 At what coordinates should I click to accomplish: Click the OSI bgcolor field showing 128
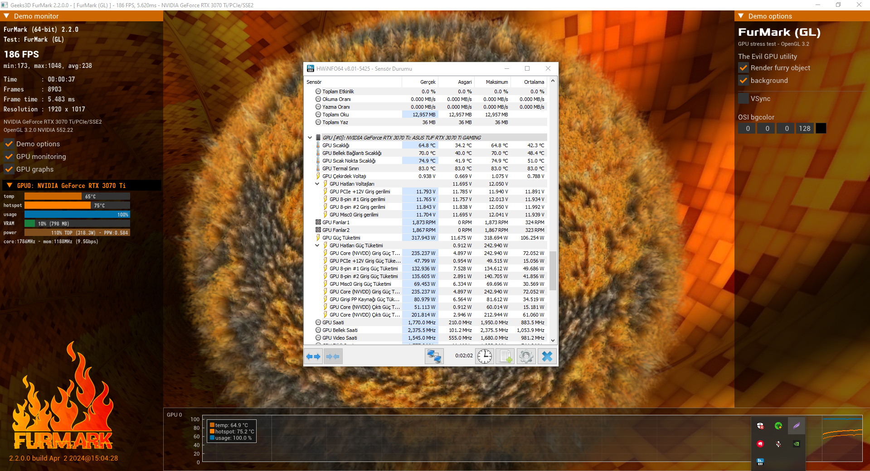805,129
